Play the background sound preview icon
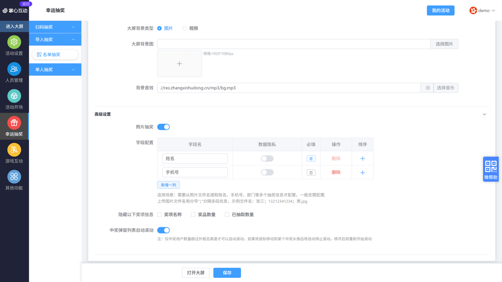Screen dimensions: 502x282 coord(428,88)
